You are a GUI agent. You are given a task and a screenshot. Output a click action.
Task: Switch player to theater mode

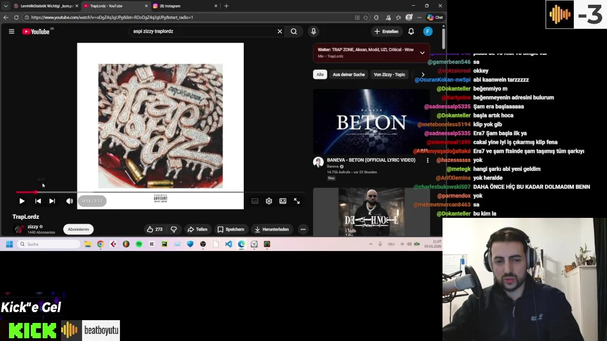point(283,201)
